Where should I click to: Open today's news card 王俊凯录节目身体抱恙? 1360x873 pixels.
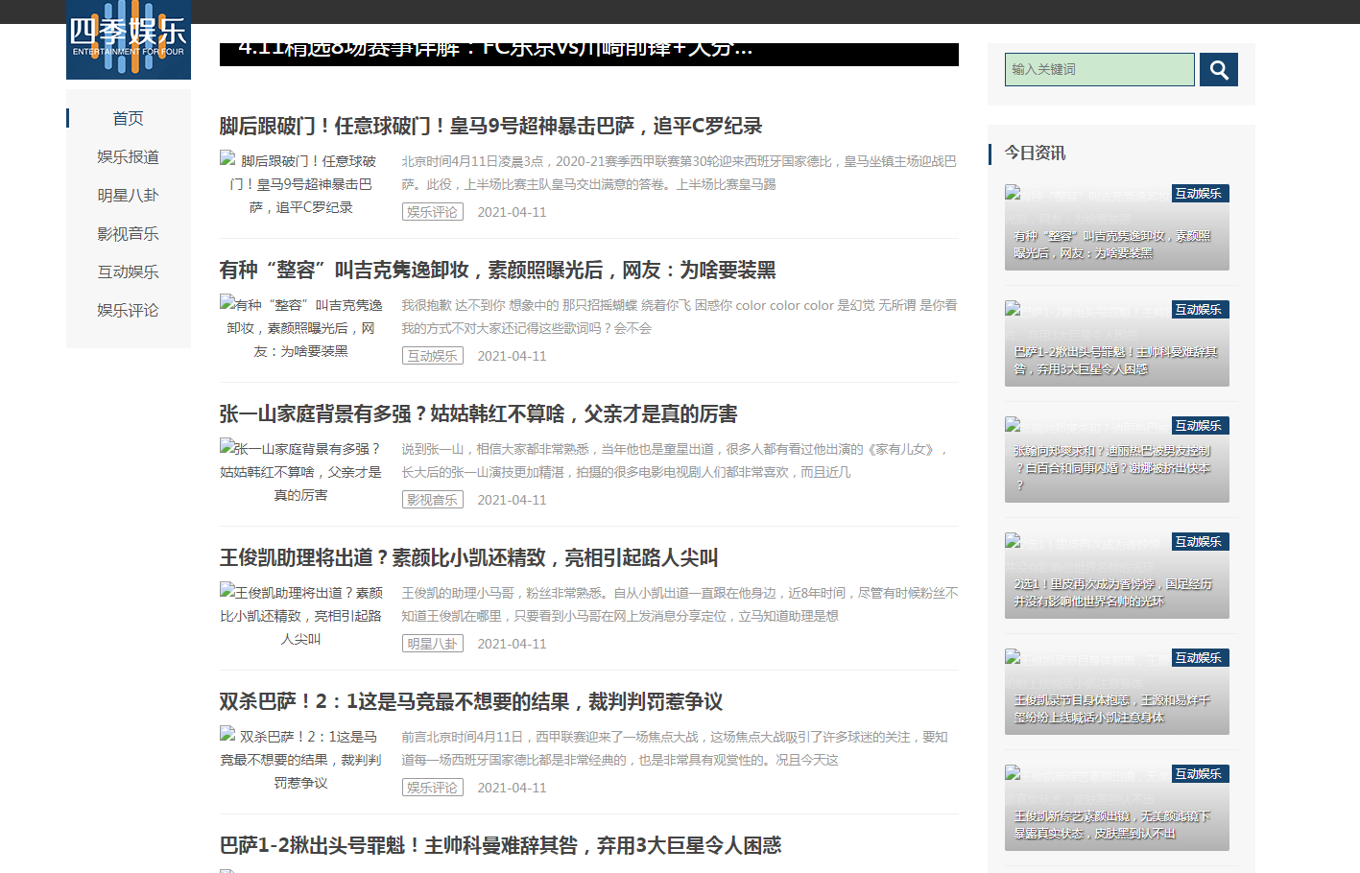pyautogui.click(x=1117, y=692)
